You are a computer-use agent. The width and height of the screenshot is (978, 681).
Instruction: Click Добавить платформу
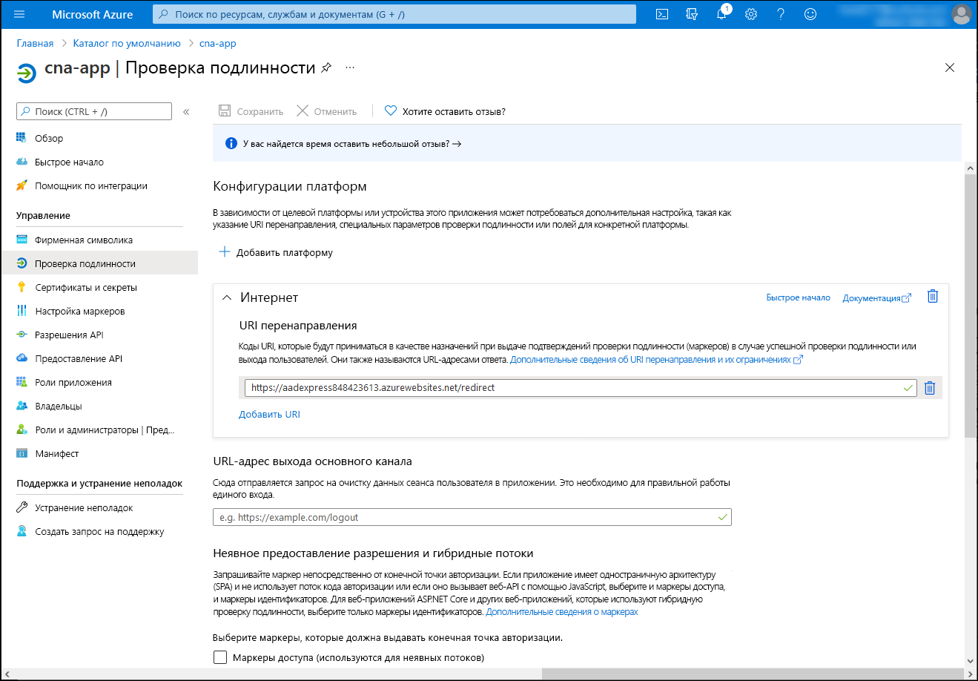pyautogui.click(x=276, y=252)
